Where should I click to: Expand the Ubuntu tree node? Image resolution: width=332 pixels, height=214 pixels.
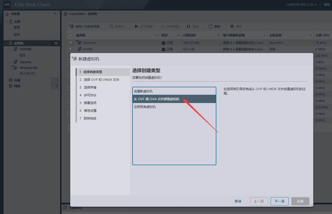coord(10,62)
